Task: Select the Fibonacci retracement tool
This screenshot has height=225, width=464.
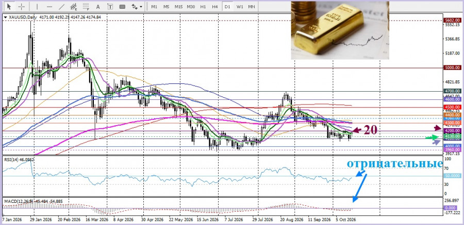Action: point(86,7)
